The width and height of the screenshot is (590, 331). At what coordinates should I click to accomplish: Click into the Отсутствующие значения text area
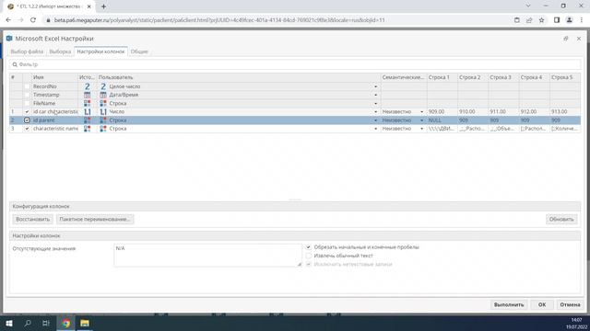207,256
